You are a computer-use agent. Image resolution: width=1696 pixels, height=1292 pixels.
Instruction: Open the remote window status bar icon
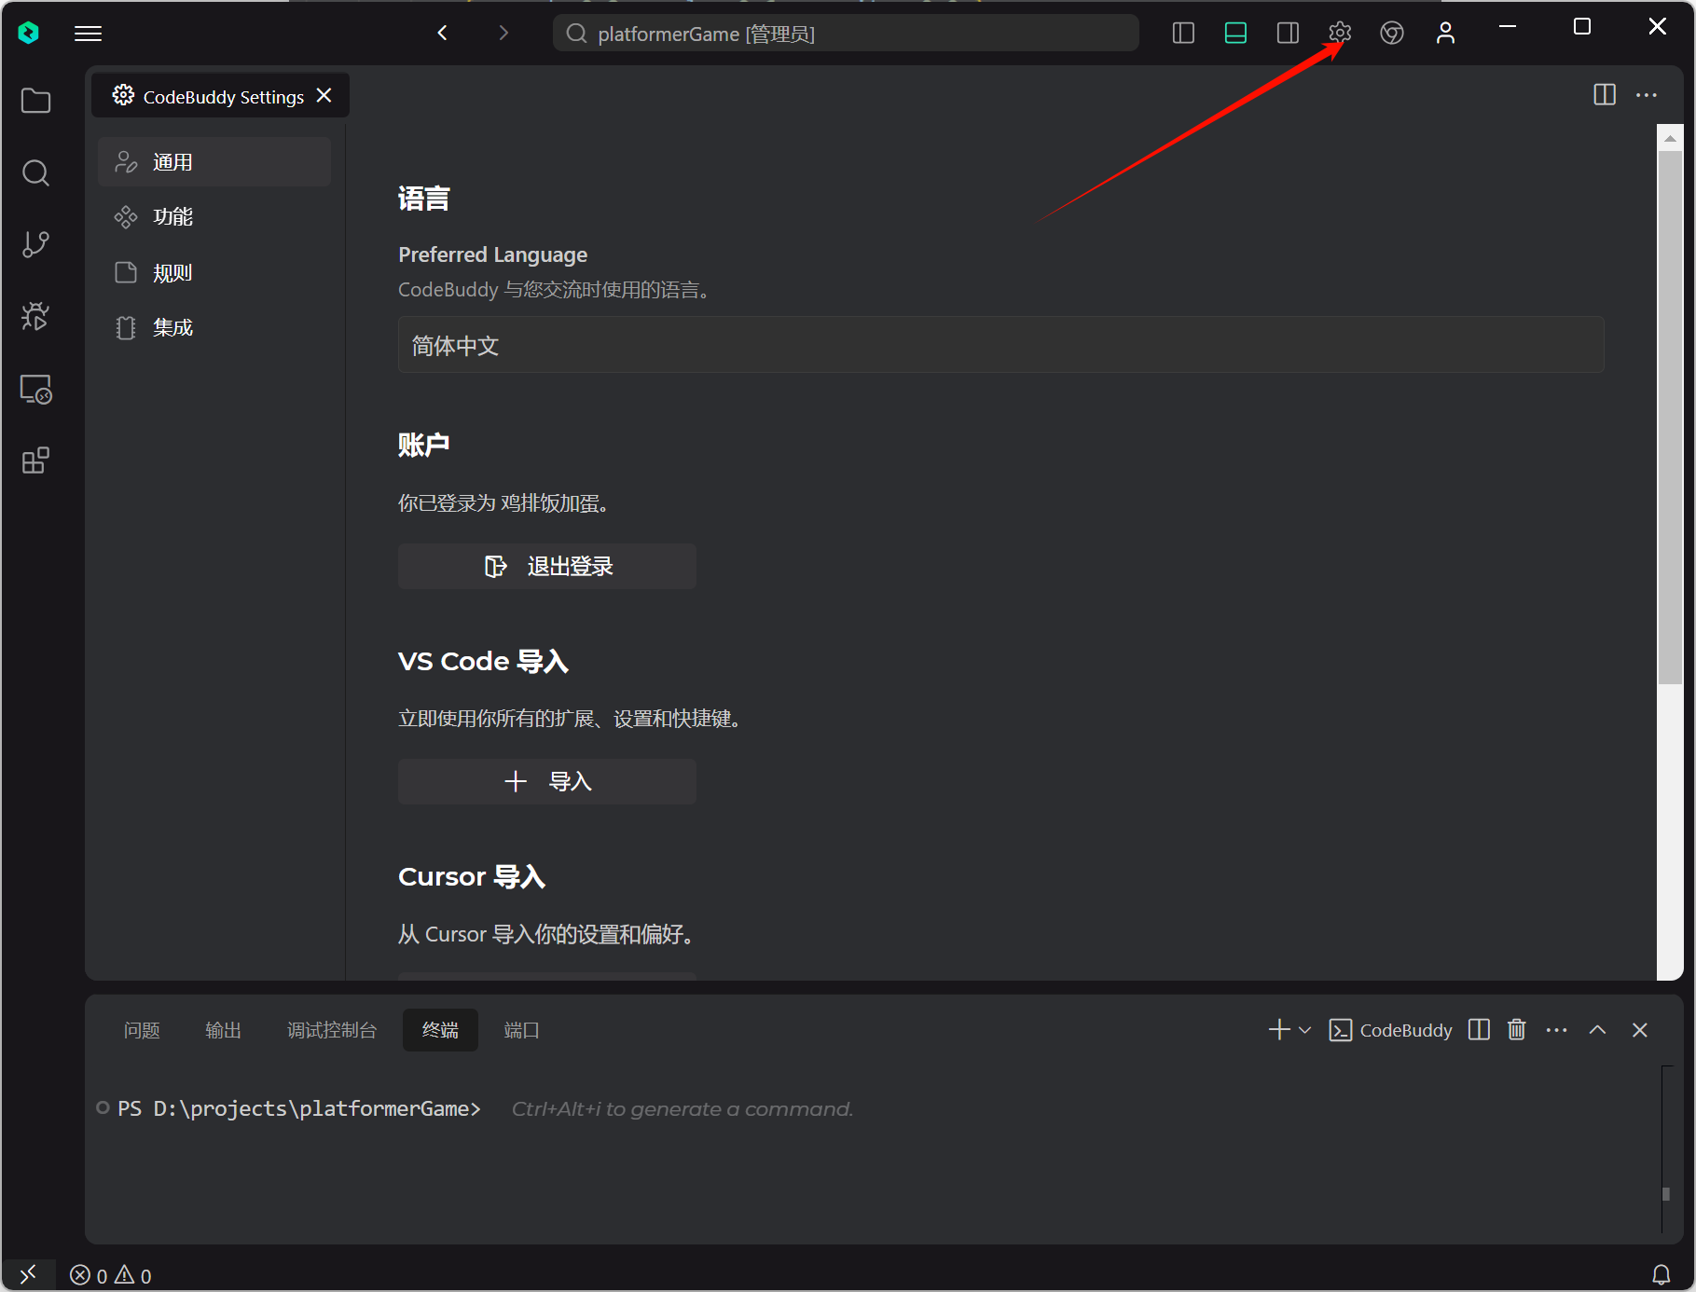[x=28, y=1273]
